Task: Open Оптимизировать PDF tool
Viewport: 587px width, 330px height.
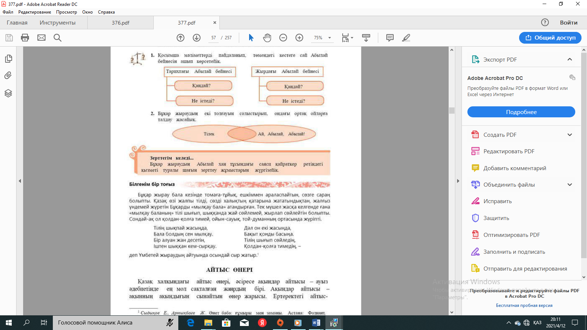Action: point(511,235)
